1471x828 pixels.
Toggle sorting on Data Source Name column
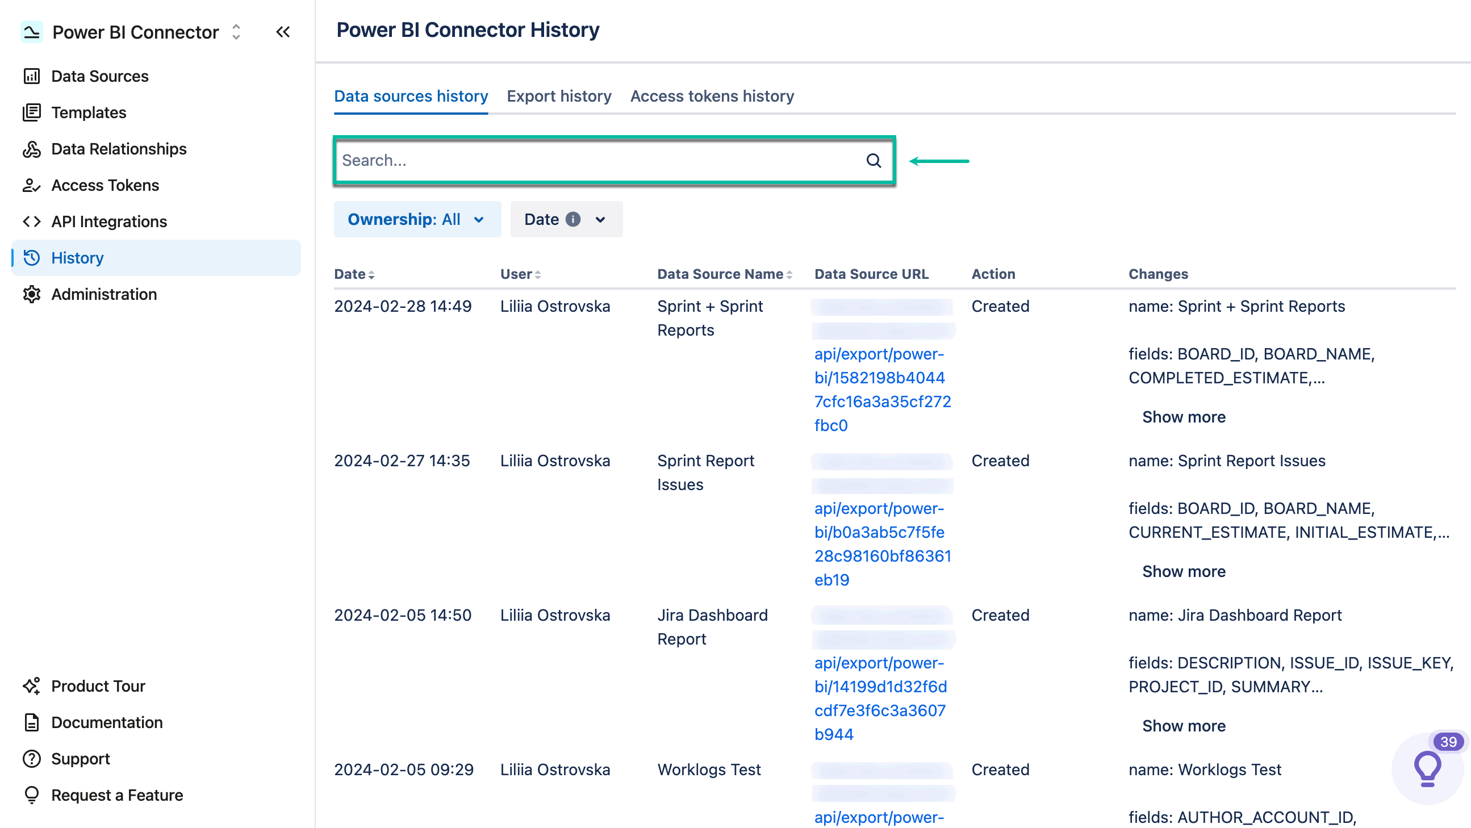790,274
